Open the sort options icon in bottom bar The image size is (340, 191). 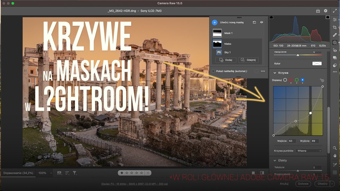click(67, 173)
